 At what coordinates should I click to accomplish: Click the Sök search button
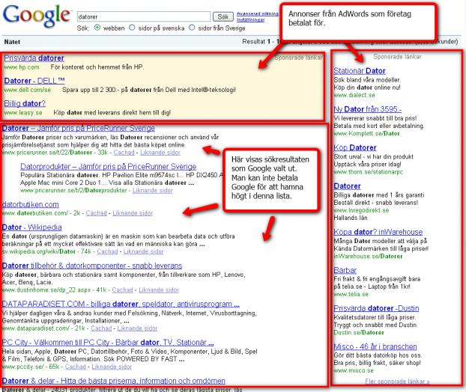coord(223,16)
